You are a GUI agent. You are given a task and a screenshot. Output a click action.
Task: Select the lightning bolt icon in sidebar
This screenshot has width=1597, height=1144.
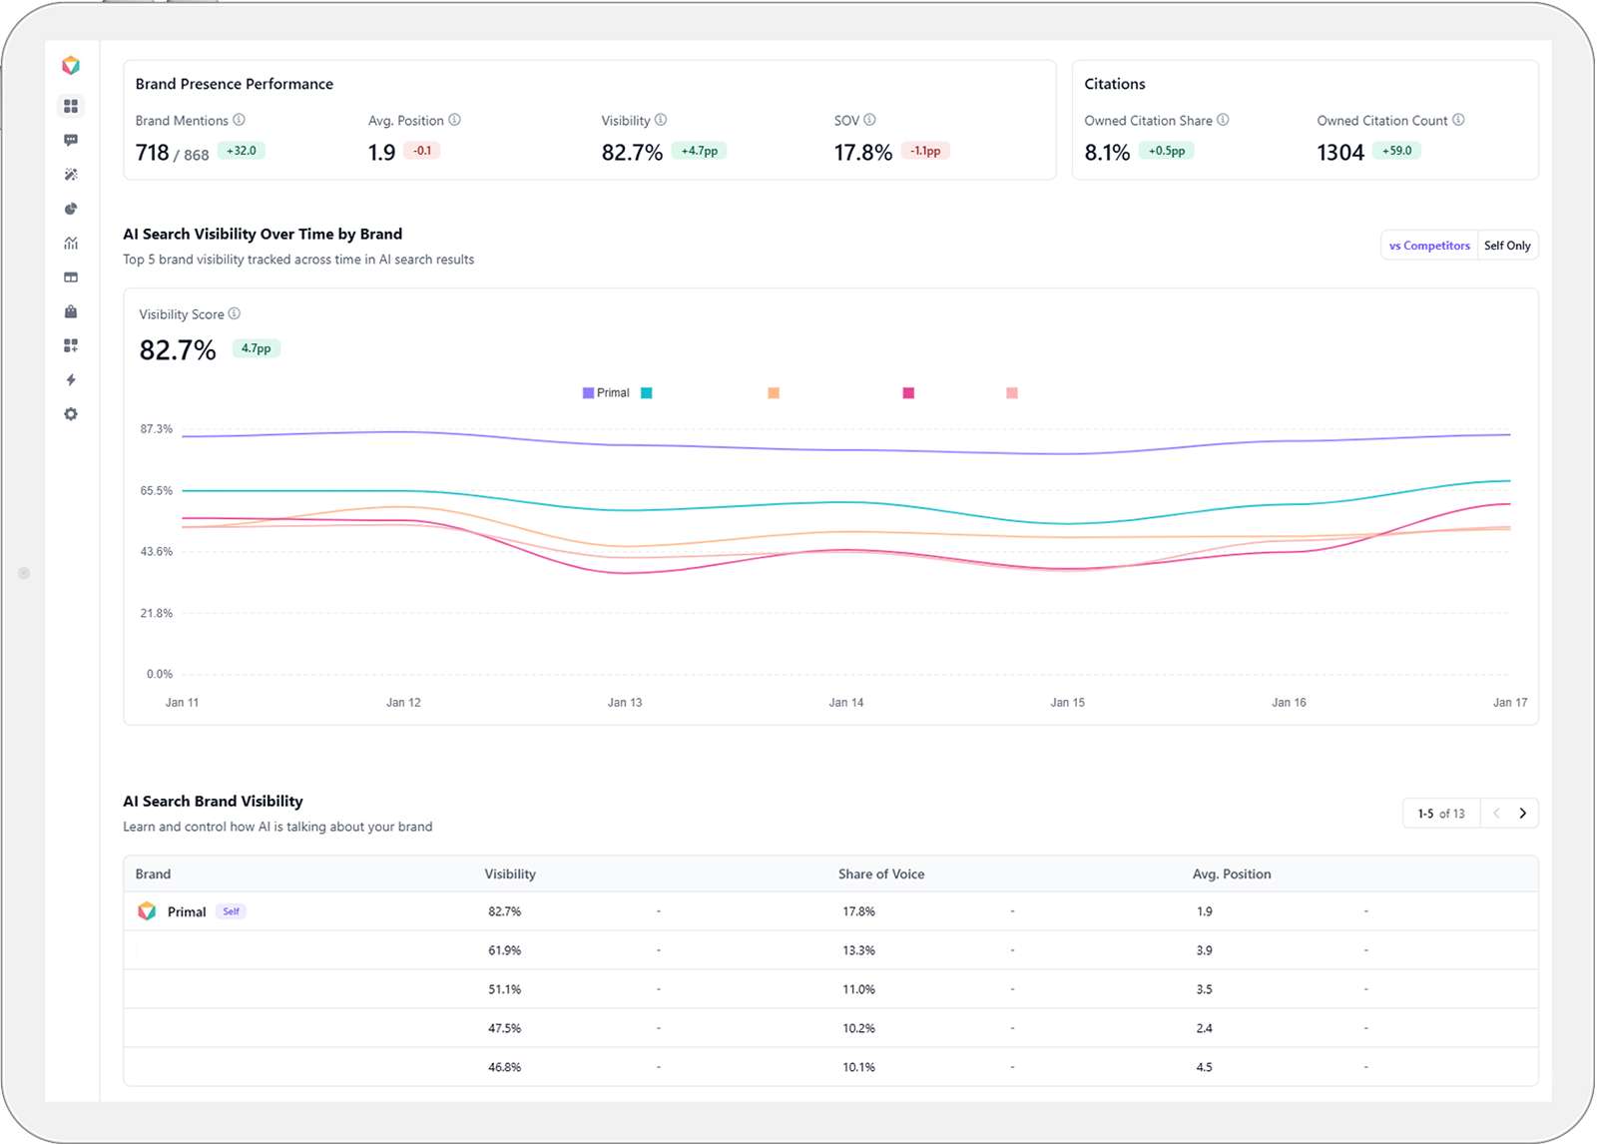click(71, 380)
